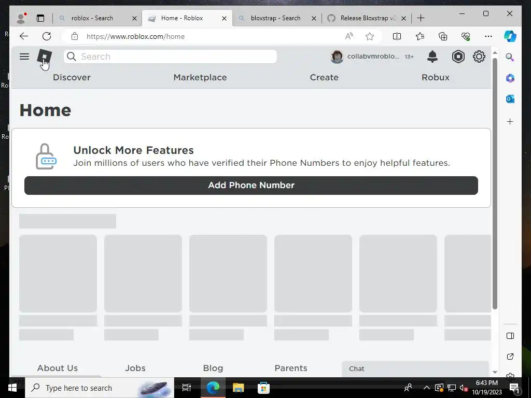Close the roblox - Search tab
Viewport: 531px width, 398px height.
pos(134,18)
